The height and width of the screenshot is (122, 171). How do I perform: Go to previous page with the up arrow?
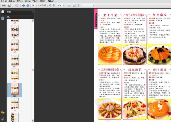(x=23, y=5)
